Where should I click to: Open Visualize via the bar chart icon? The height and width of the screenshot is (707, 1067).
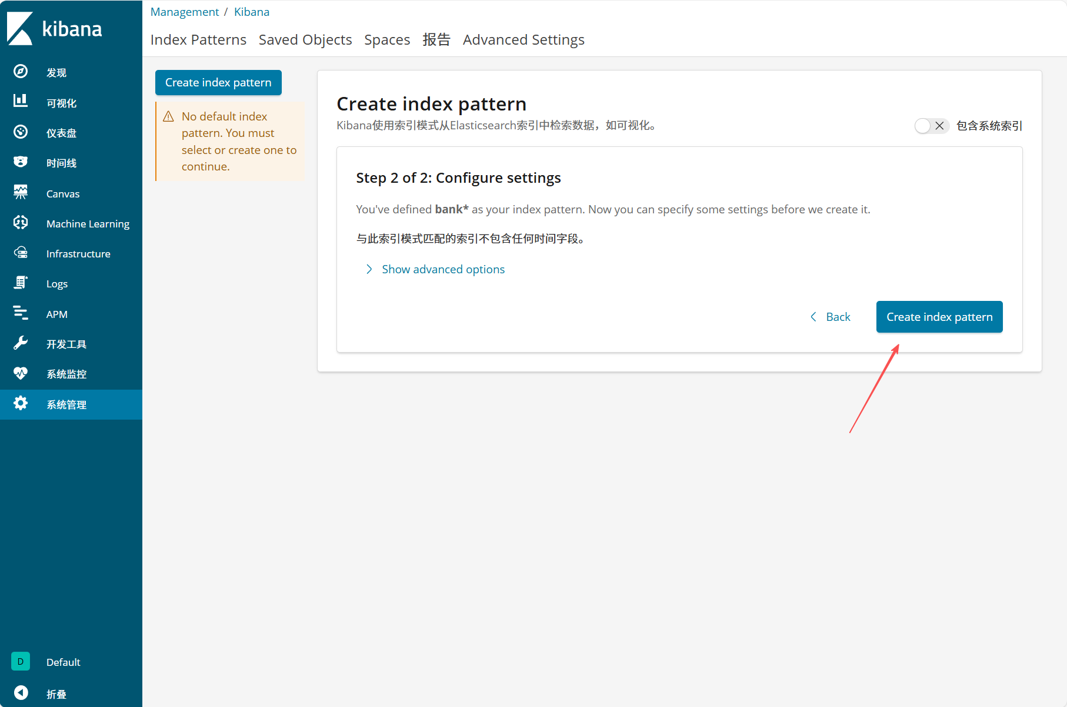click(21, 102)
